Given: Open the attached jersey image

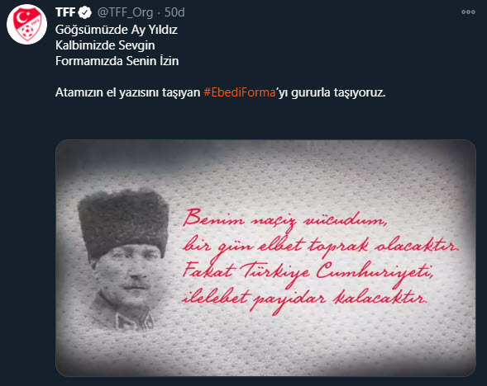Looking at the screenshot, I should tap(266, 258).
